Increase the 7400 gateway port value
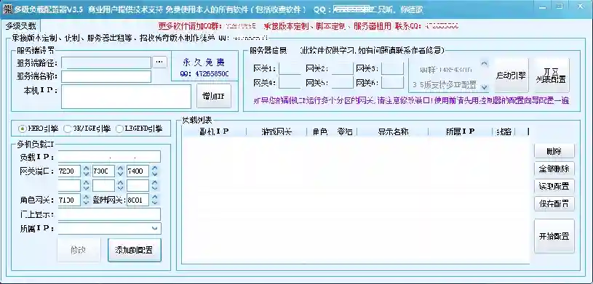 (154, 168)
